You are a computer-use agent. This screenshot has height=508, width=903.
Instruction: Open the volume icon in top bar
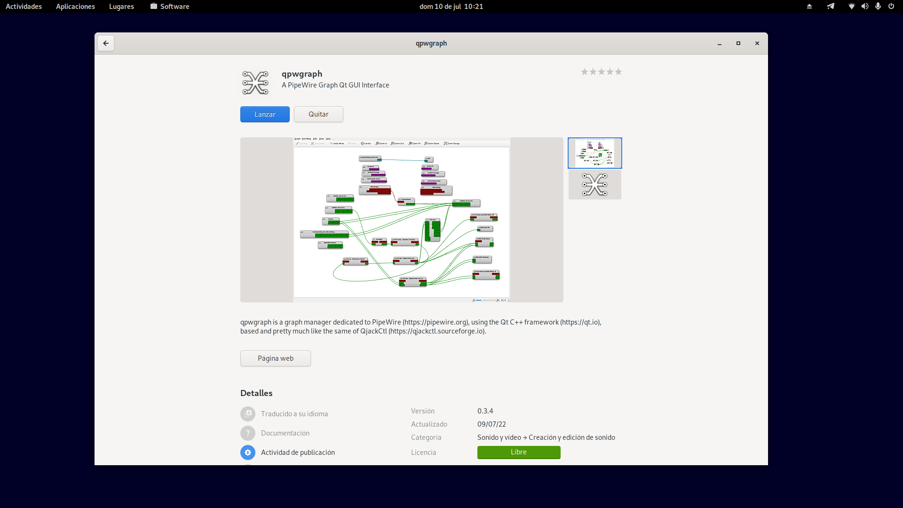point(864,6)
